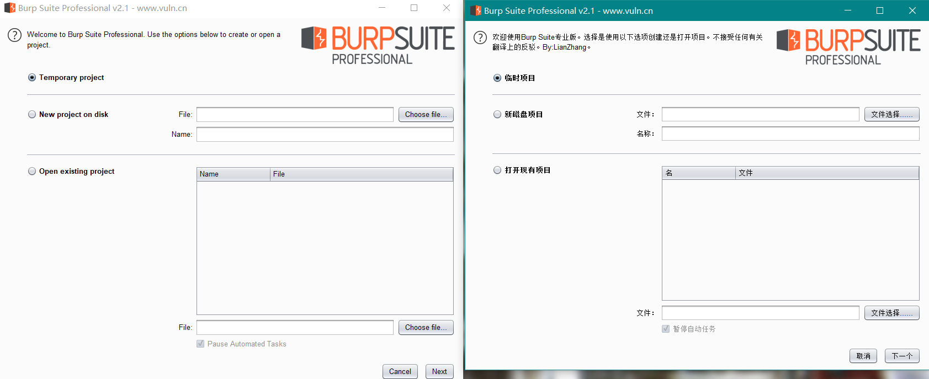Viewport: 929px width, 379px height.
Task: Click Burp Suite title bar icon in Chinese window
Action: (476, 10)
